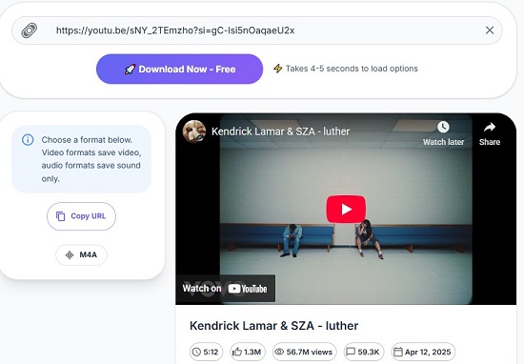Image resolution: width=524 pixels, height=364 pixels.
Task: Click the eye icon in views badge
Action: (x=279, y=352)
